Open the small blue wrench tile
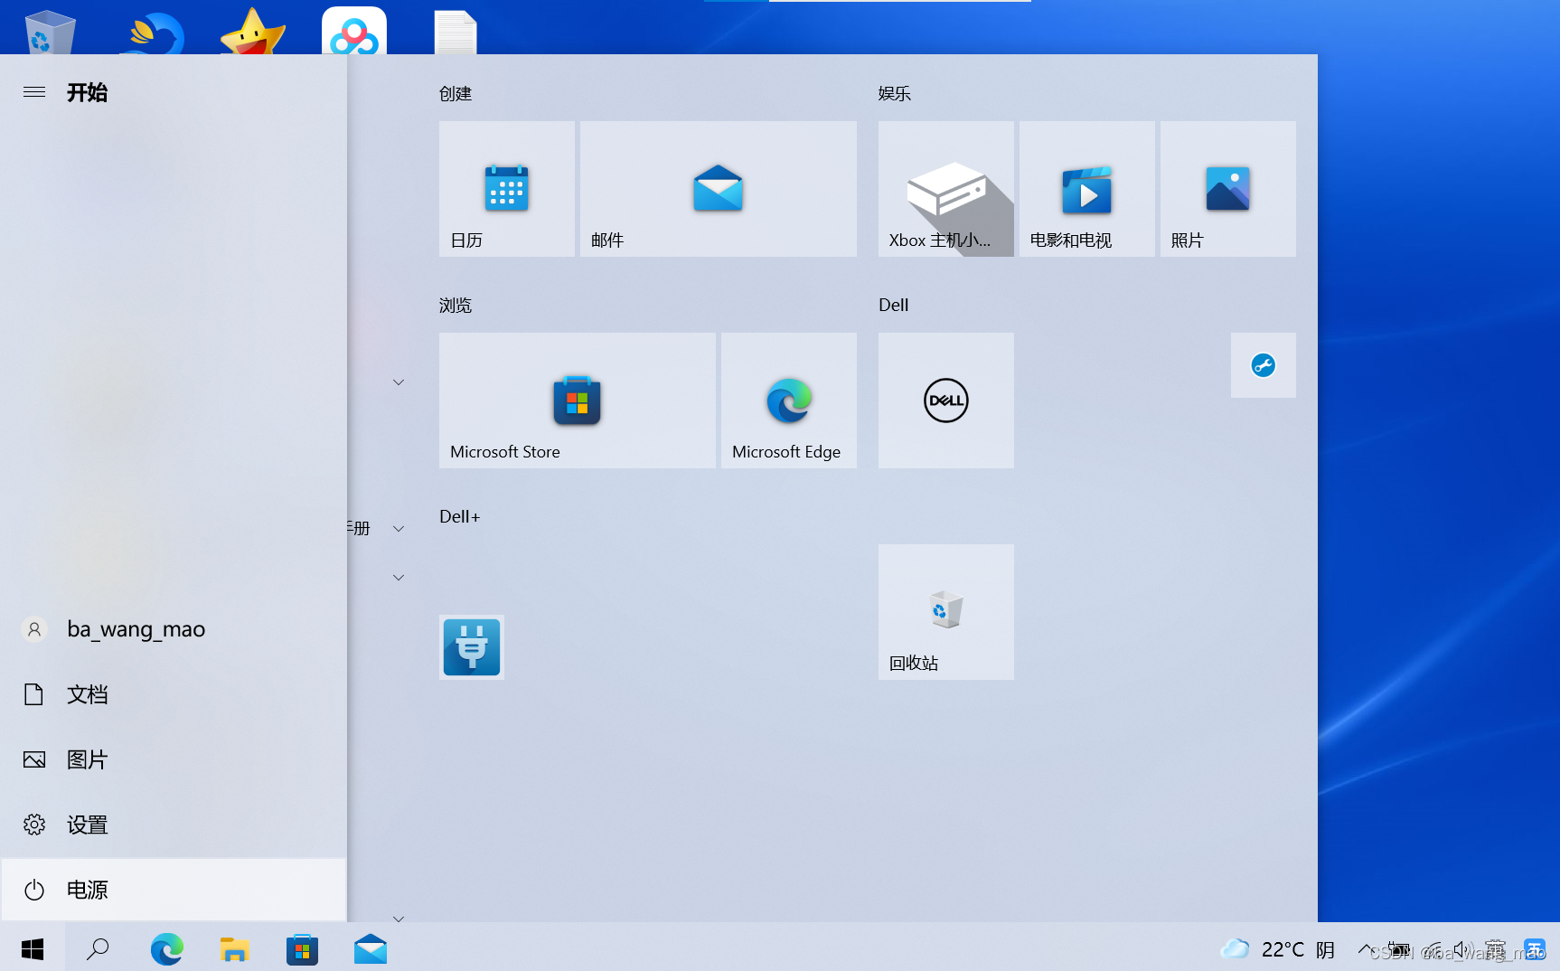 pos(1263,365)
